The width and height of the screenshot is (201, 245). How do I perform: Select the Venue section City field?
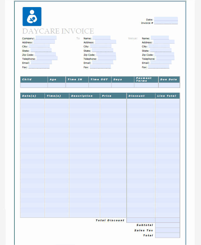tap(159, 46)
